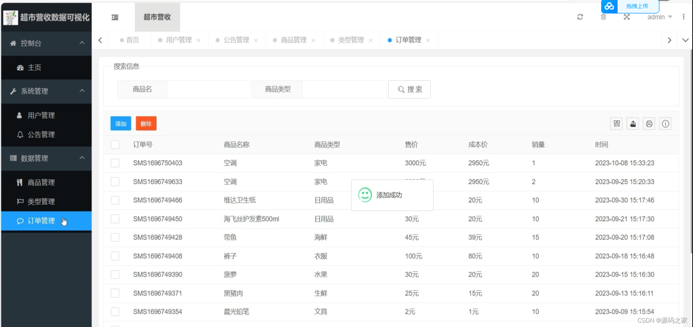This screenshot has height=327, width=693.
Task: Check the row for order SMS1696749466
Action: click(x=115, y=200)
